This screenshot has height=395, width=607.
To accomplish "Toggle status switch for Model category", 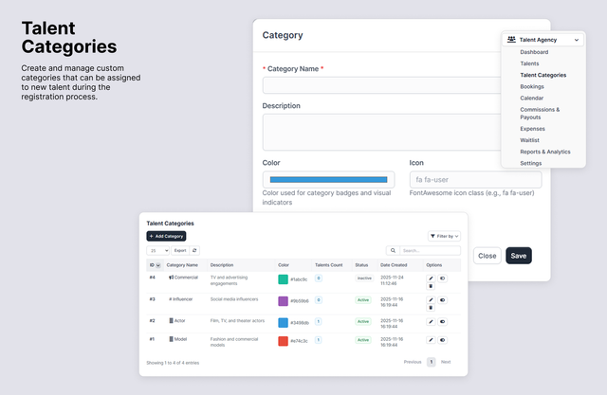I will [443, 340].
